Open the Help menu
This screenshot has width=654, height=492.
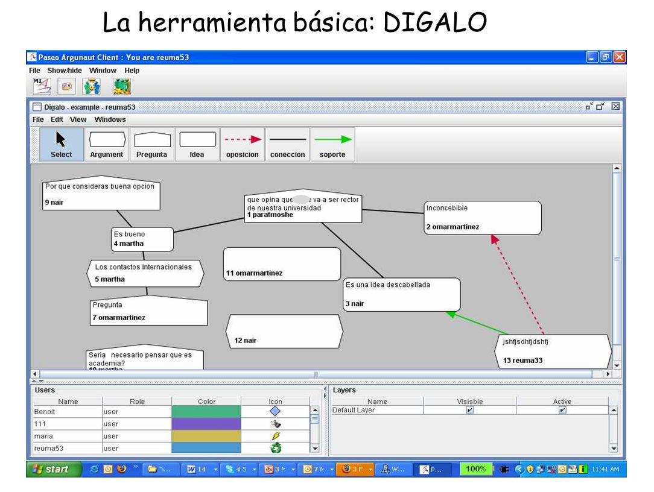(x=132, y=71)
